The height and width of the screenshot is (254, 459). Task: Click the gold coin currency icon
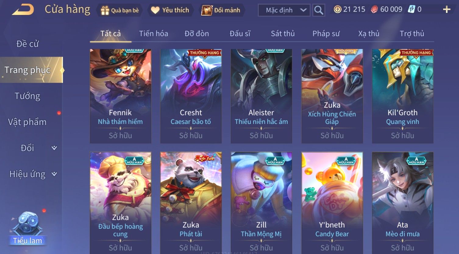[337, 9]
